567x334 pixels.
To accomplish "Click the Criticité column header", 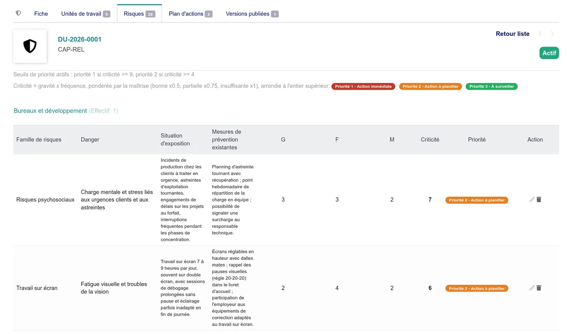I will (430, 140).
